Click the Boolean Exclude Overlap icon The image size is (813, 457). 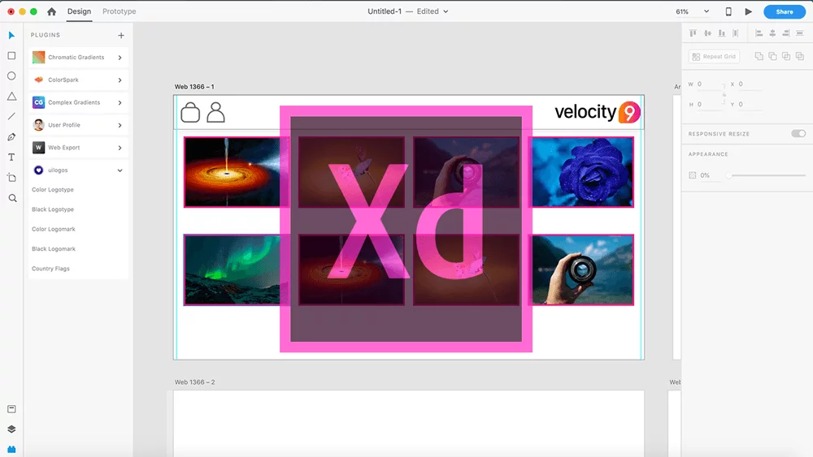pos(799,56)
